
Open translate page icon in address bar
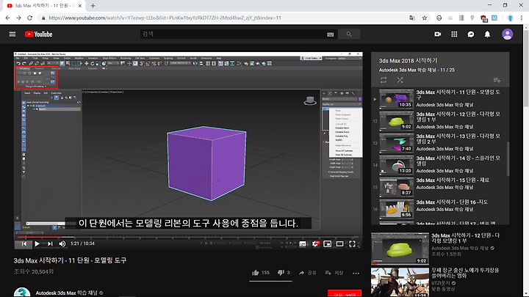pyautogui.click(x=412, y=18)
